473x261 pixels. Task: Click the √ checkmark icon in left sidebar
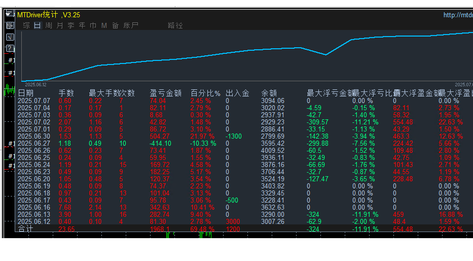10,37
